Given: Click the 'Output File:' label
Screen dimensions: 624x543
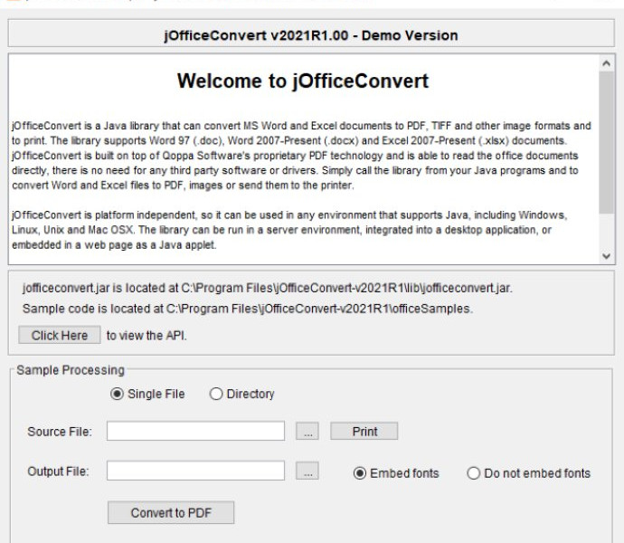Looking at the screenshot, I should [x=58, y=472].
